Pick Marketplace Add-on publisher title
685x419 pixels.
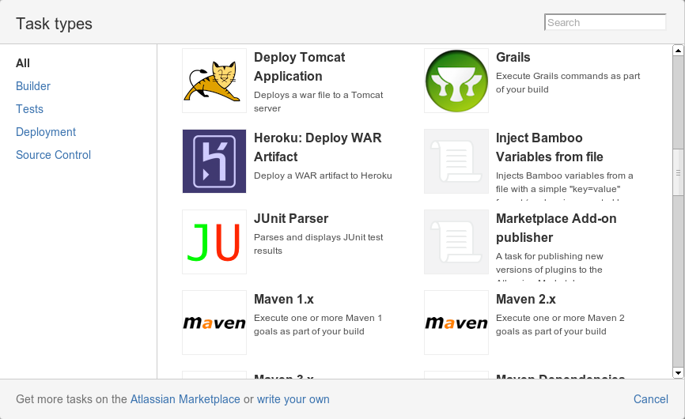556,228
